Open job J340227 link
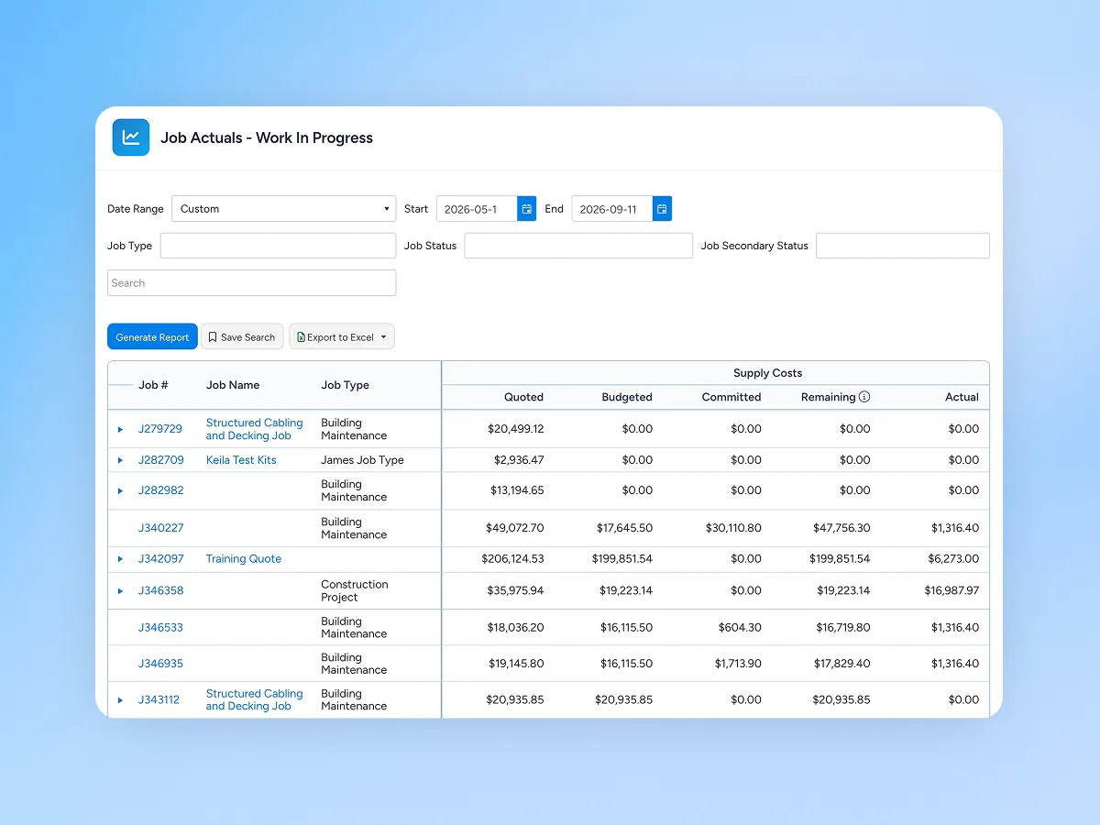The width and height of the screenshot is (1100, 825). coord(160,528)
